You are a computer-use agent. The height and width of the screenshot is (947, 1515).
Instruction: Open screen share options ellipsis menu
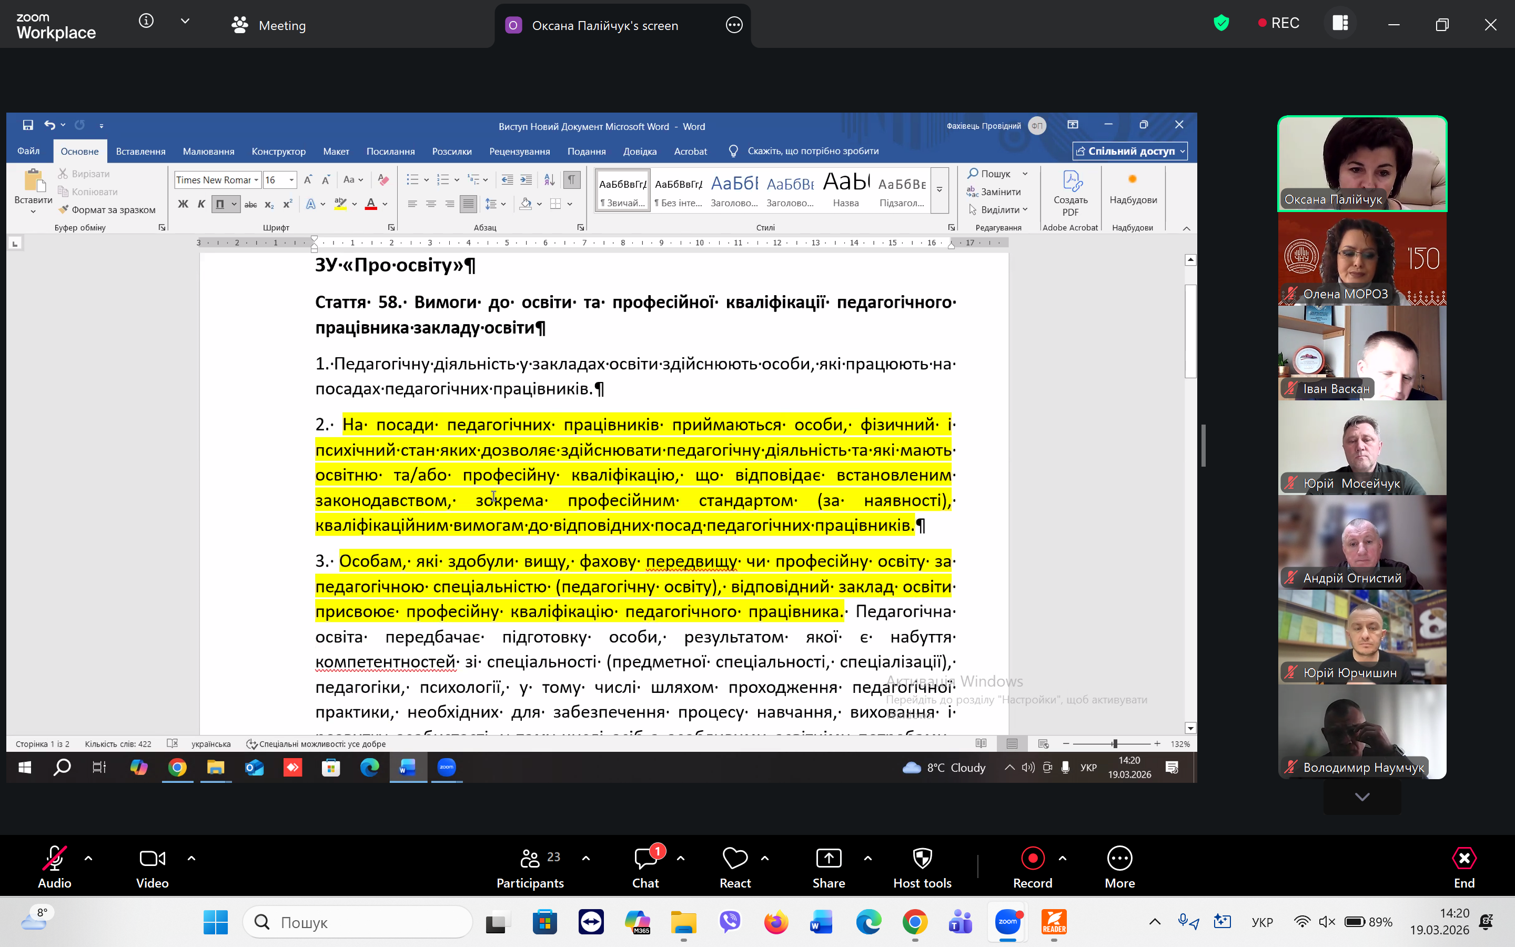(734, 25)
